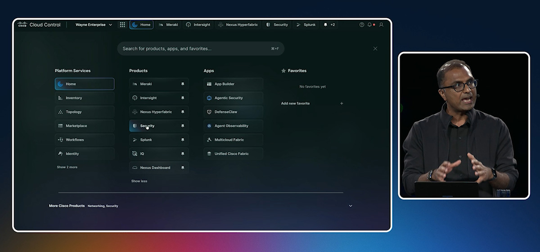Toggle the app launcher grid icon

click(122, 25)
